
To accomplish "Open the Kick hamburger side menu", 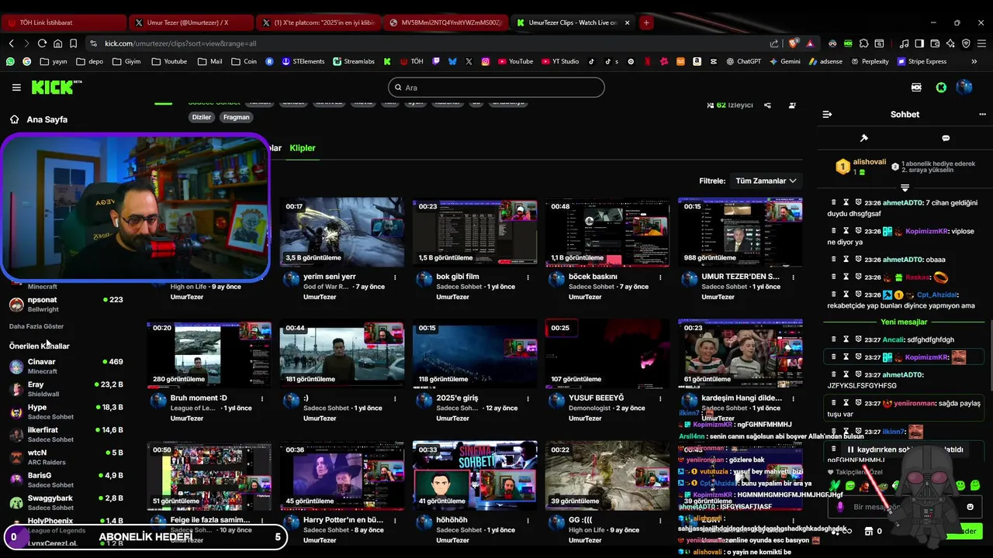I will click(x=16, y=88).
